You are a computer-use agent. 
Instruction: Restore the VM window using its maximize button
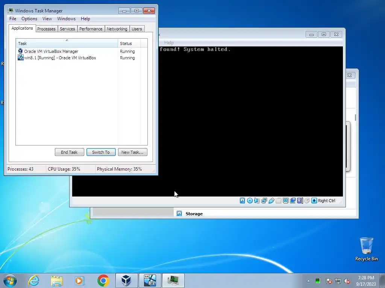(x=324, y=34)
